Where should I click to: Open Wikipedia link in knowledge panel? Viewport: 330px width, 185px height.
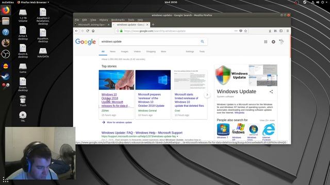239,113
